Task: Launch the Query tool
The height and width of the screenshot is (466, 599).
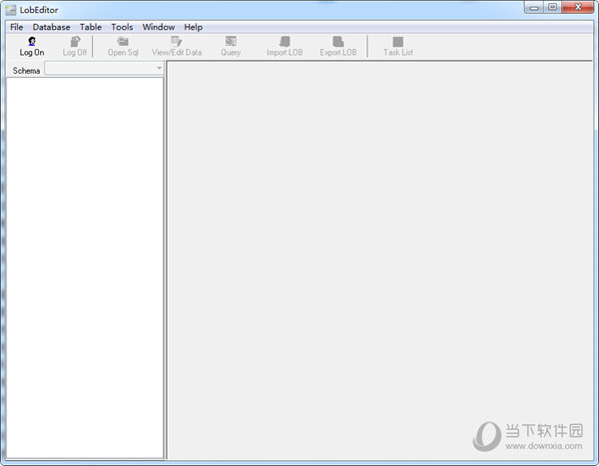Action: (x=231, y=47)
